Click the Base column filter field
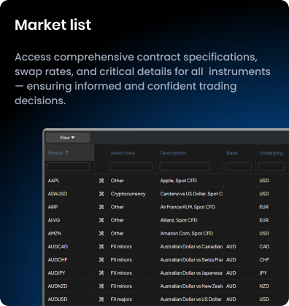The width and height of the screenshot is (289, 306). [239, 167]
